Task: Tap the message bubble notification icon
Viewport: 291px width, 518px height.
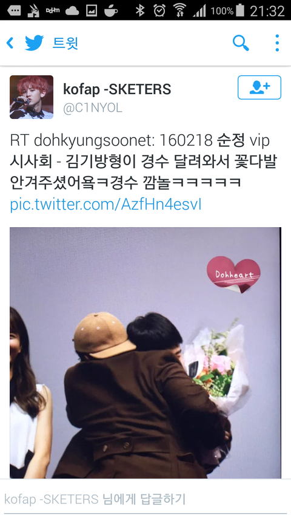Action: (x=14, y=11)
